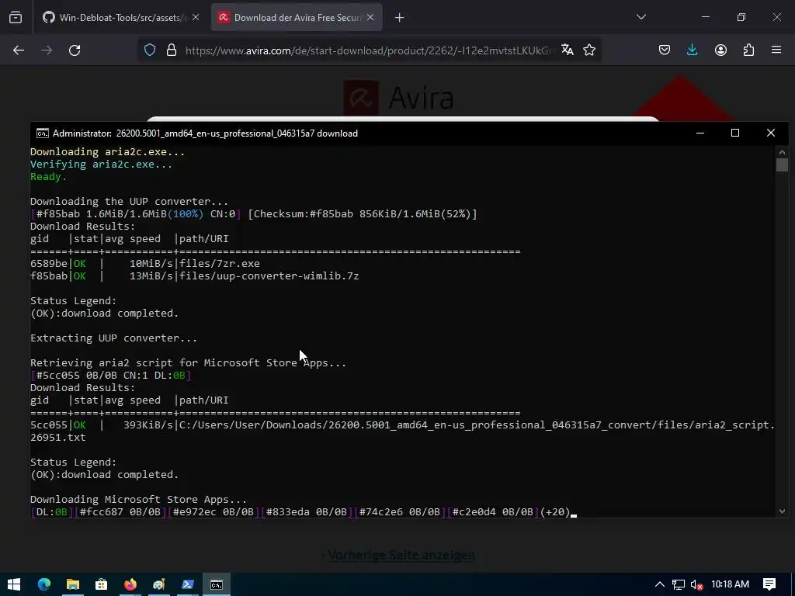The width and height of the screenshot is (795, 596).
Task: Restore down the Firefox window
Action: [x=741, y=17]
